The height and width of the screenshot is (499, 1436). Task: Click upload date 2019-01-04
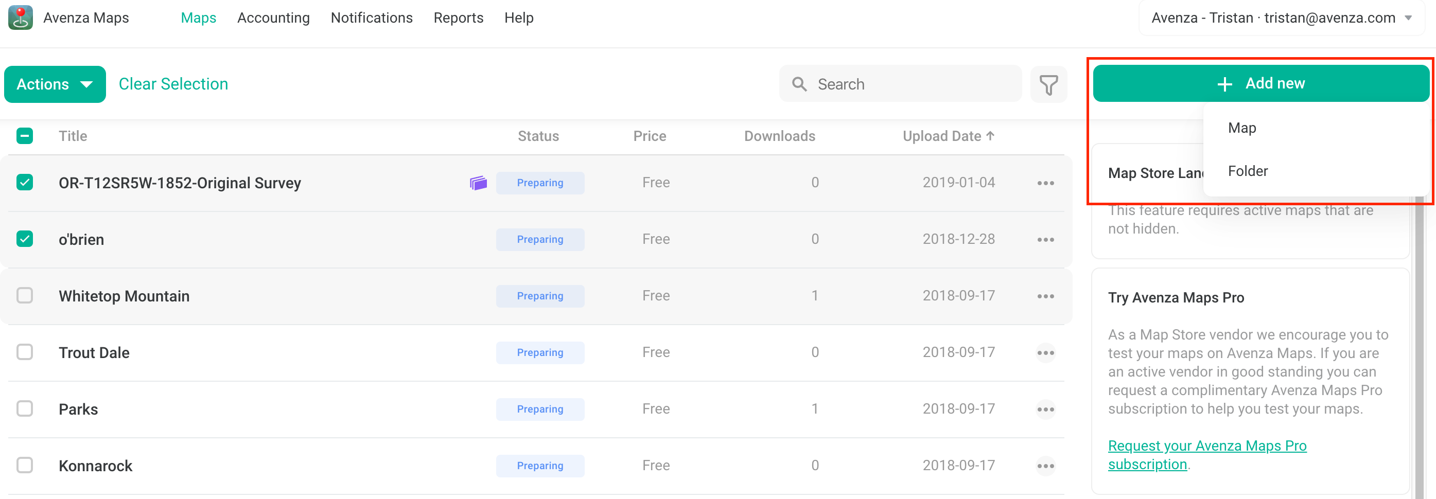click(x=958, y=182)
